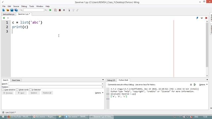Toggle the Whole words checkbox
The image size is (212, 119).
17,90
